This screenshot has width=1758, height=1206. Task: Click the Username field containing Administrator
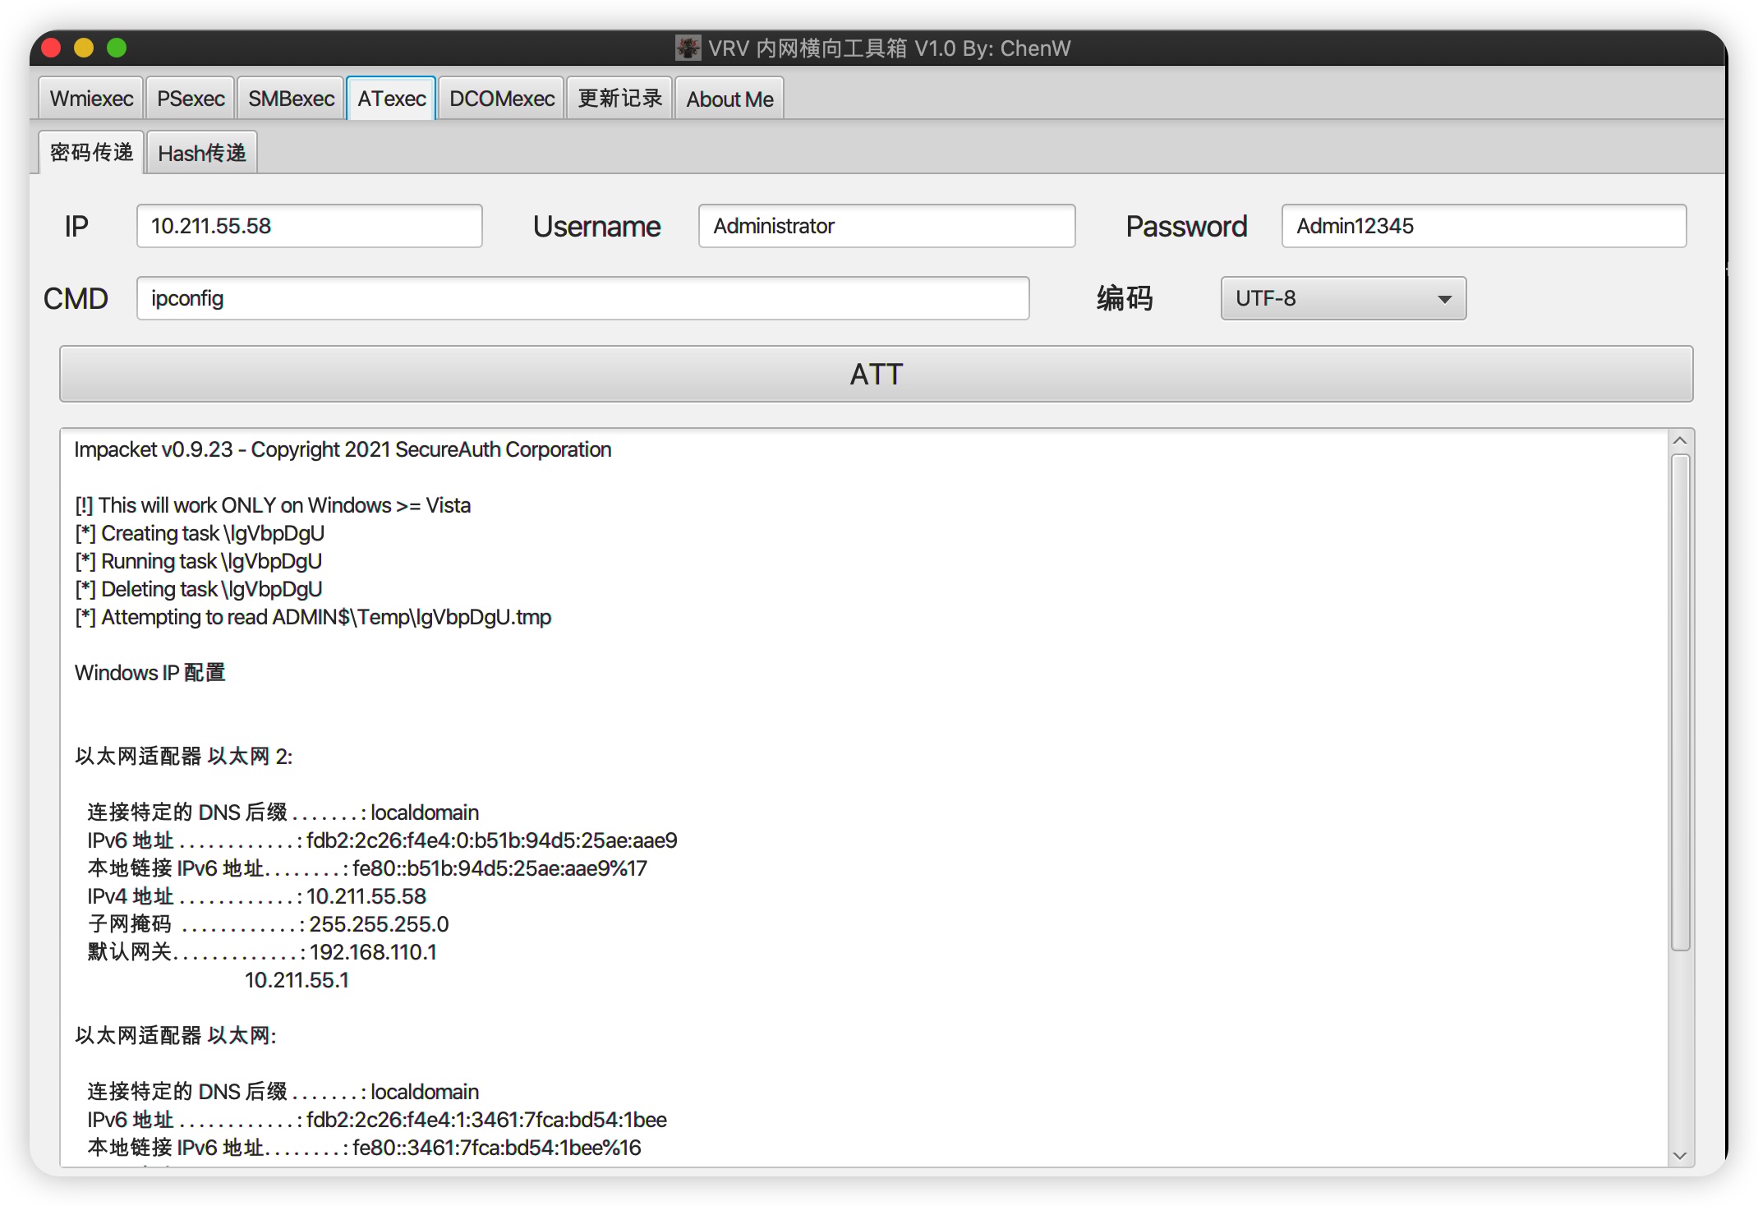[x=886, y=226]
